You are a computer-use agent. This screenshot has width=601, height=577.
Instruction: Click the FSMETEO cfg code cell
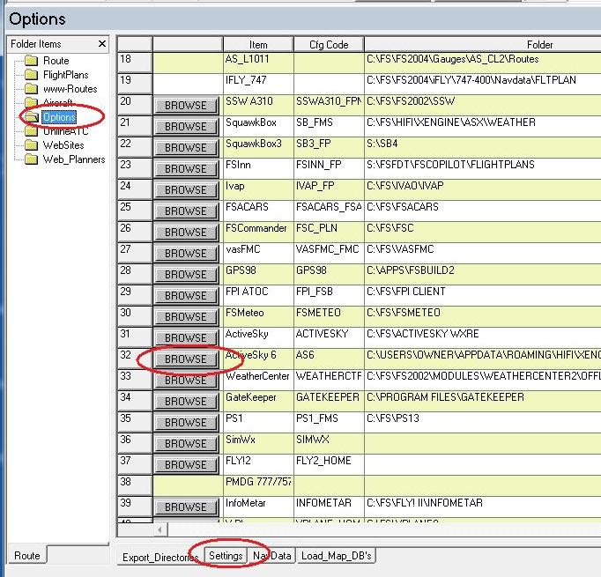(x=329, y=316)
